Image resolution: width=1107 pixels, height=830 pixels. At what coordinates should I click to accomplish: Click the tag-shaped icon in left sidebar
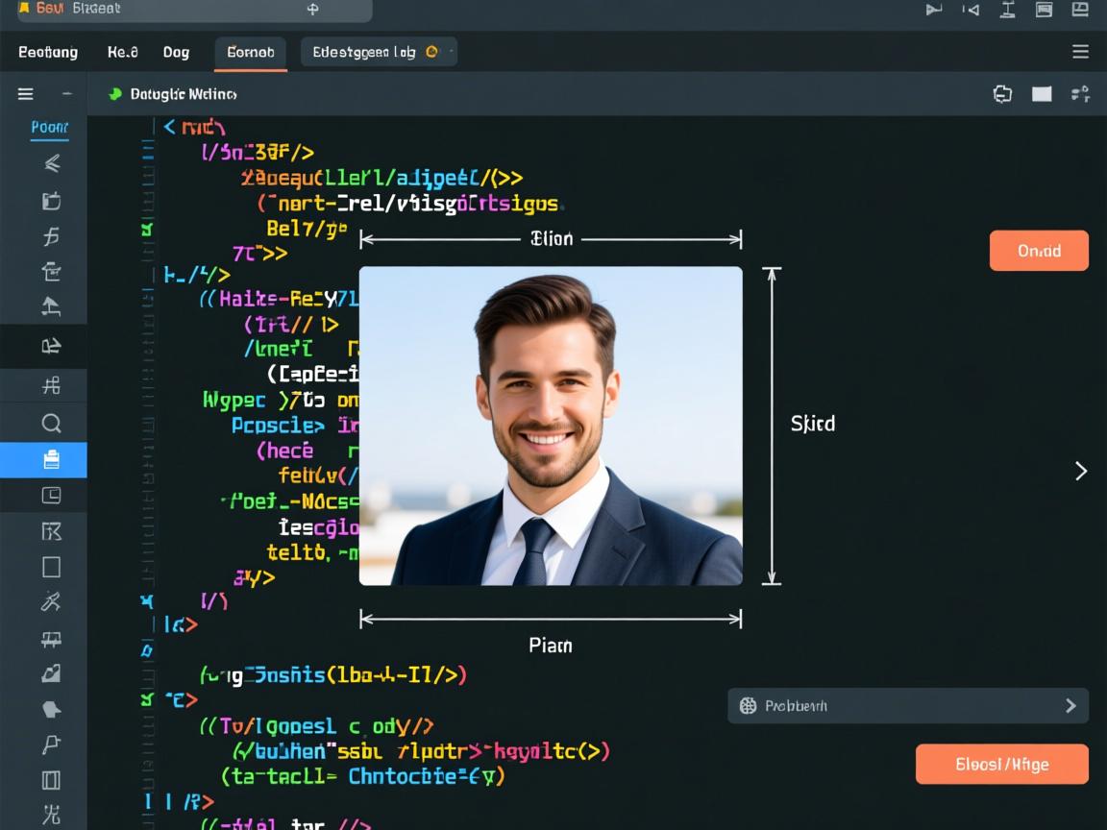[51, 709]
